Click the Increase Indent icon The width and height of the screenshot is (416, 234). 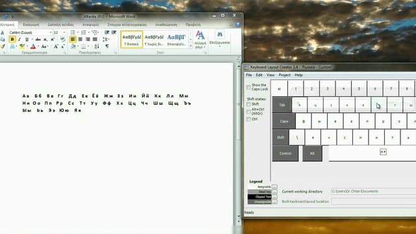click(114, 32)
